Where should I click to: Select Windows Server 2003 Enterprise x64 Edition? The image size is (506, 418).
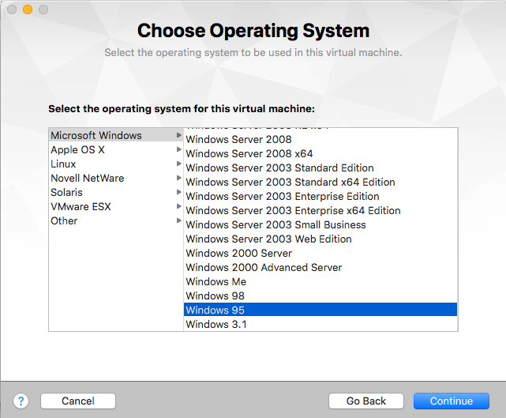pyautogui.click(x=293, y=210)
